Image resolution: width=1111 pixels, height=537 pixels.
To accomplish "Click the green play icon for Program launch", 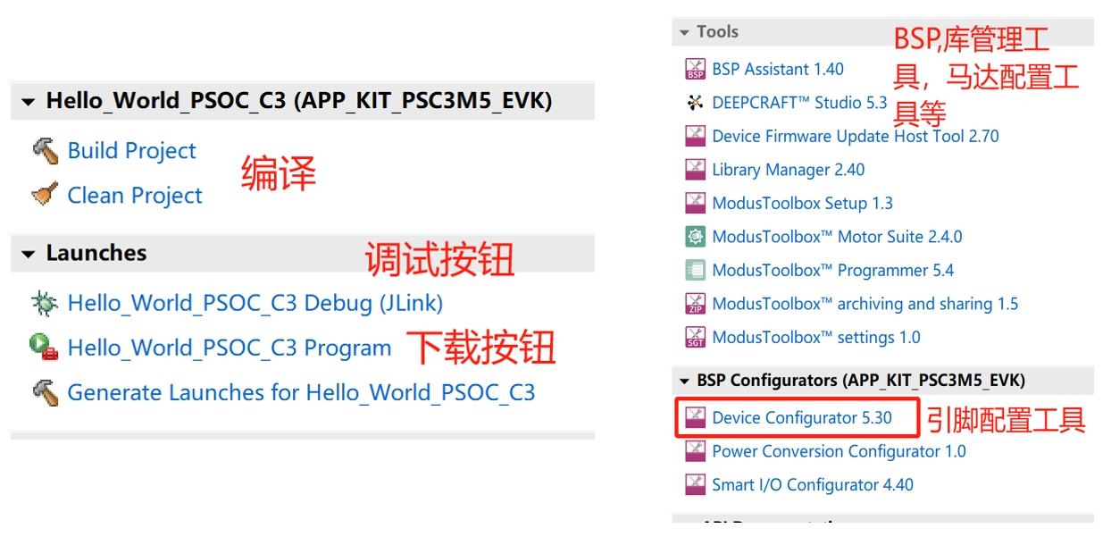I will point(44,348).
